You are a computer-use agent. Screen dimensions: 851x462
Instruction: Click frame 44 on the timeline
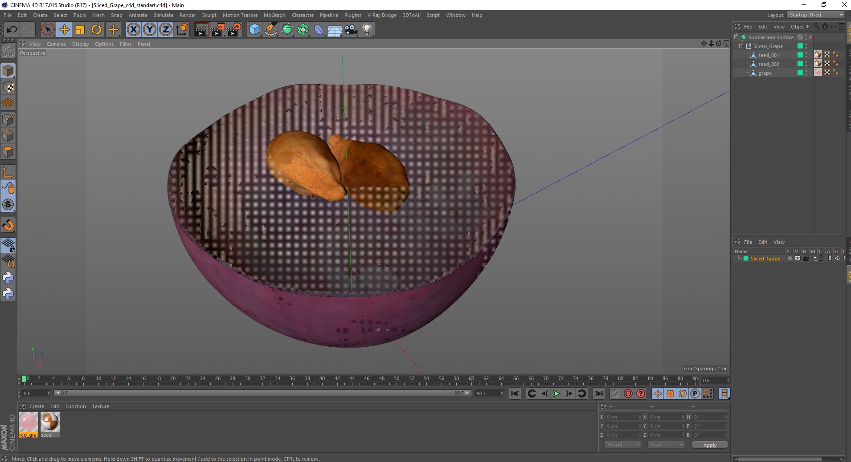352,380
